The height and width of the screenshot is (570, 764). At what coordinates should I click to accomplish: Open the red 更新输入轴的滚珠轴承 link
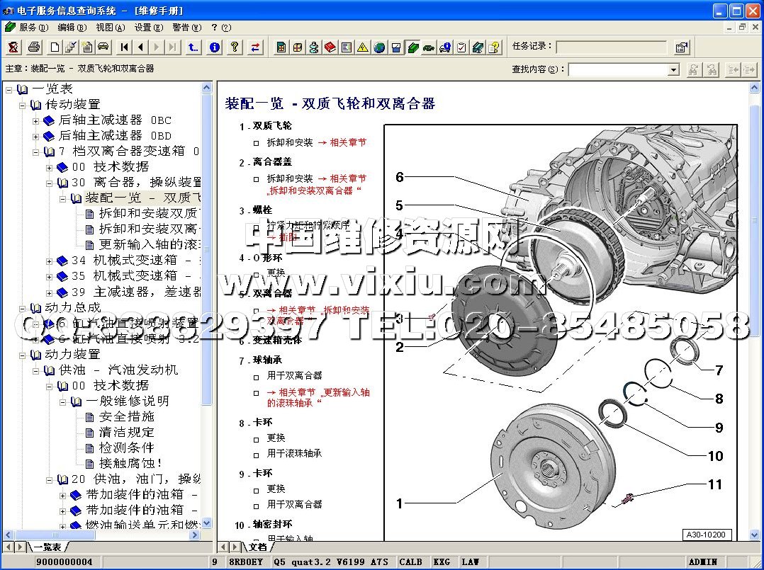point(318,397)
